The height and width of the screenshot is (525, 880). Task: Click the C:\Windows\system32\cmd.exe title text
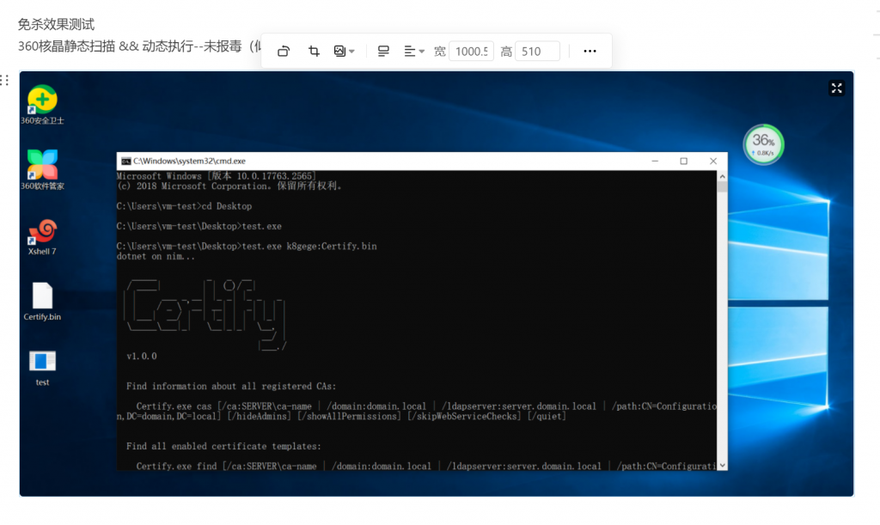point(189,161)
